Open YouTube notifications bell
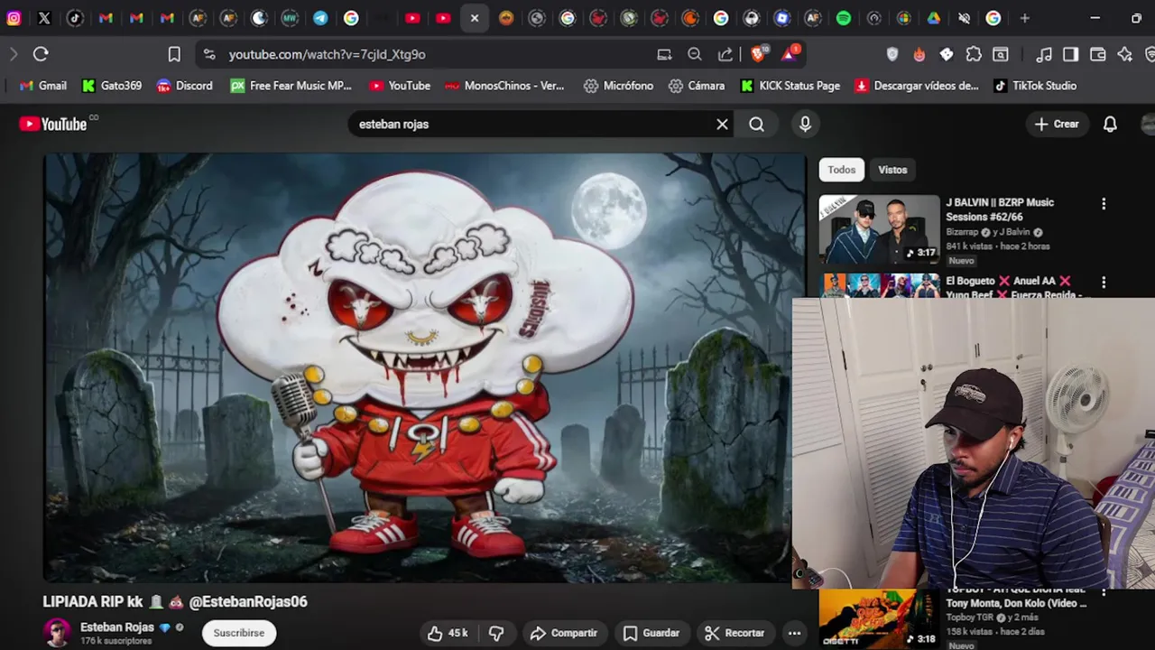The height and width of the screenshot is (650, 1155). point(1110,124)
